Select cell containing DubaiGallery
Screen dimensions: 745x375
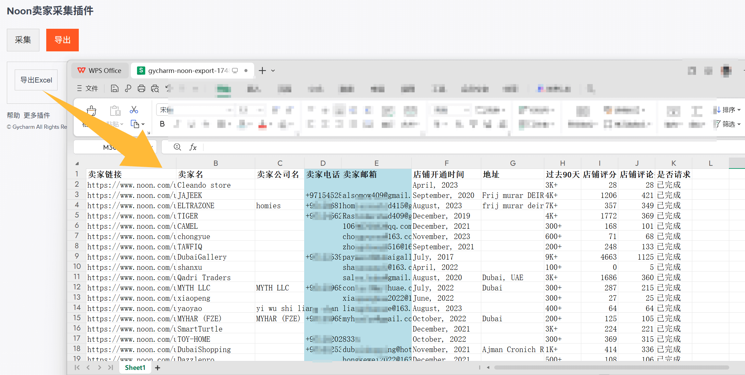(x=215, y=257)
